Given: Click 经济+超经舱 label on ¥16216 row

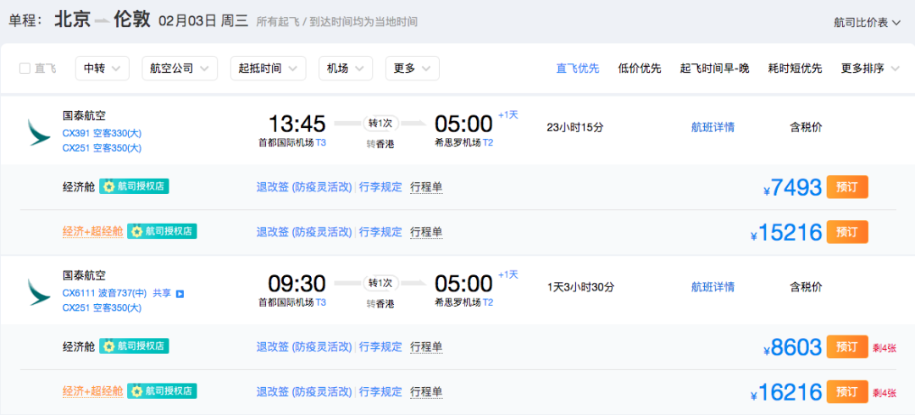Looking at the screenshot, I should pos(93,391).
